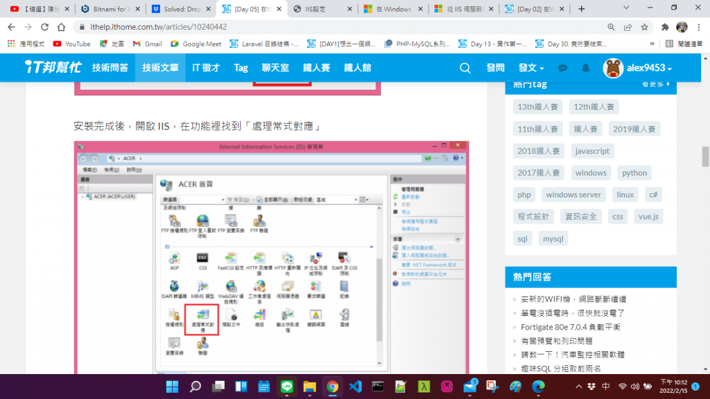Open the clock and date panel
The image size is (710, 399).
(x=673, y=387)
